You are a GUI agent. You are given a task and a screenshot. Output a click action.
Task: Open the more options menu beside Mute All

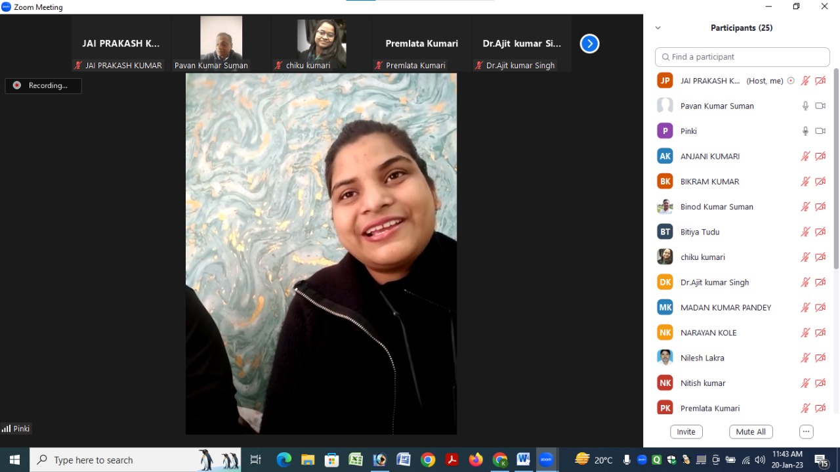pos(807,431)
